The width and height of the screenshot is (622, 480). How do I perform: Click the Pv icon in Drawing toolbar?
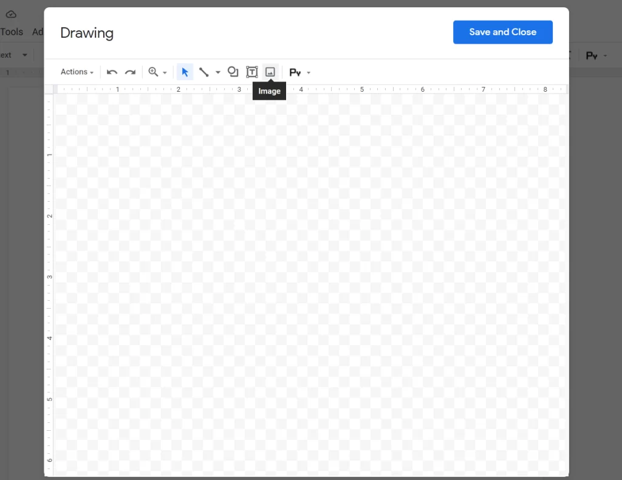[295, 72]
